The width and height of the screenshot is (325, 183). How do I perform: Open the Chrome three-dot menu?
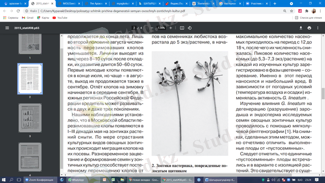(x=319, y=11)
